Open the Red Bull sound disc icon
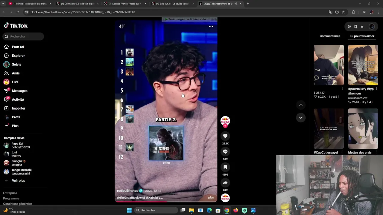 coord(225,198)
